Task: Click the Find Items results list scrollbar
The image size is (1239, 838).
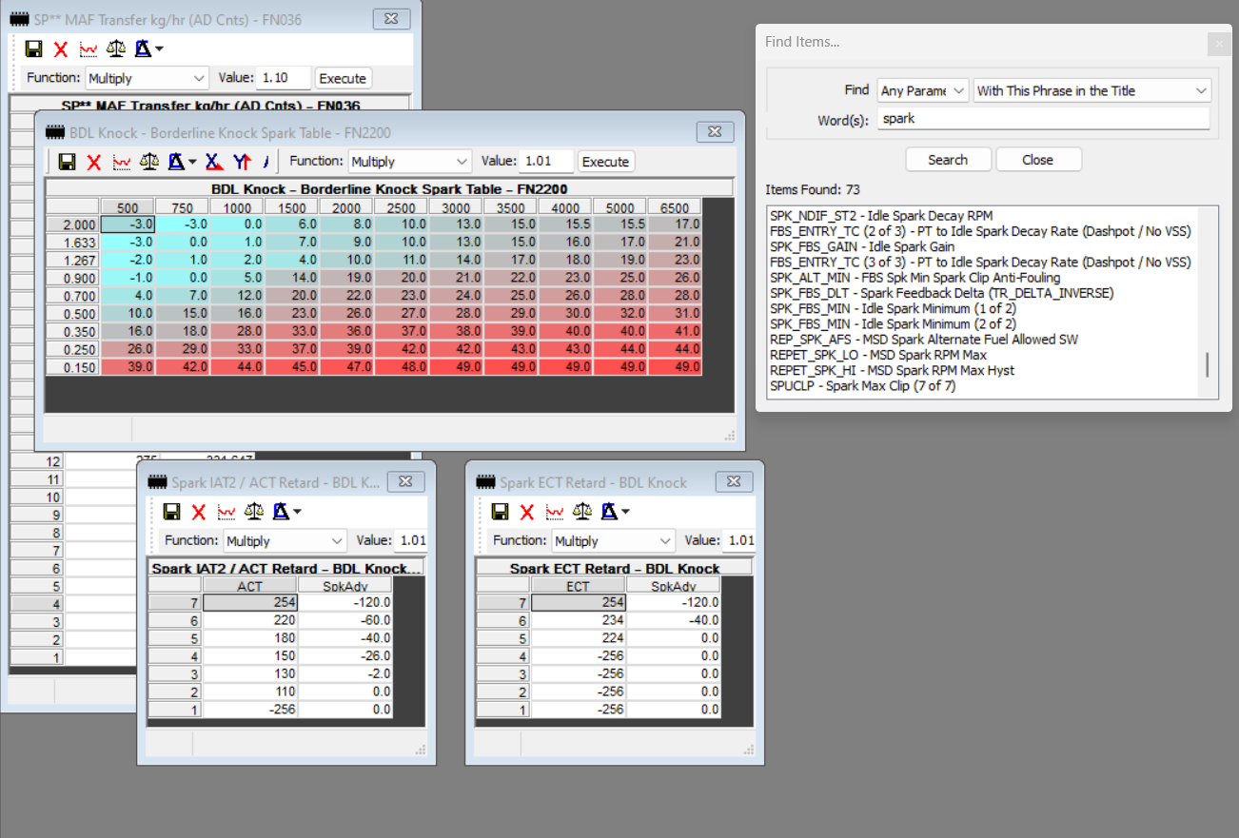Action: [x=1209, y=365]
